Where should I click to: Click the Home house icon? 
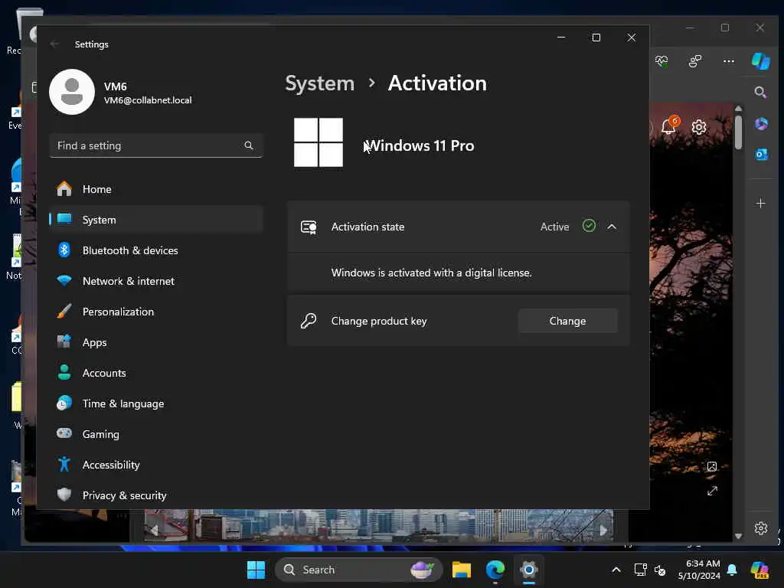pos(64,188)
